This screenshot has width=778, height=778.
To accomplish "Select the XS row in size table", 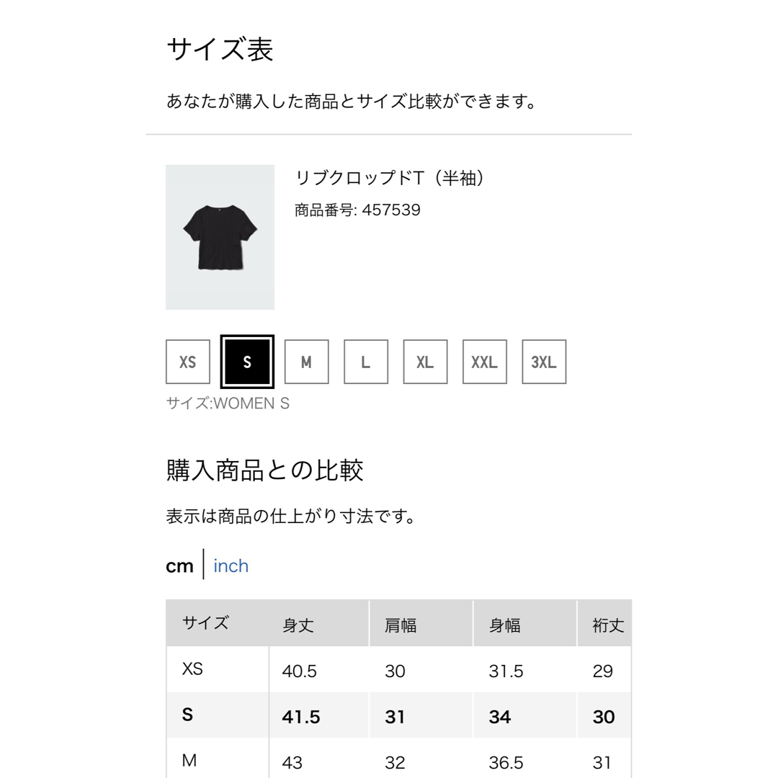I will [x=399, y=669].
